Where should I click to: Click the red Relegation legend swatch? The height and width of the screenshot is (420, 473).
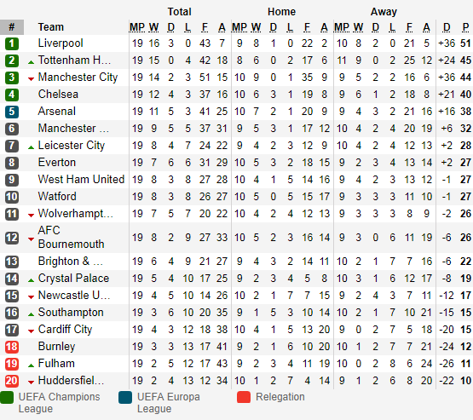pyautogui.click(x=244, y=397)
